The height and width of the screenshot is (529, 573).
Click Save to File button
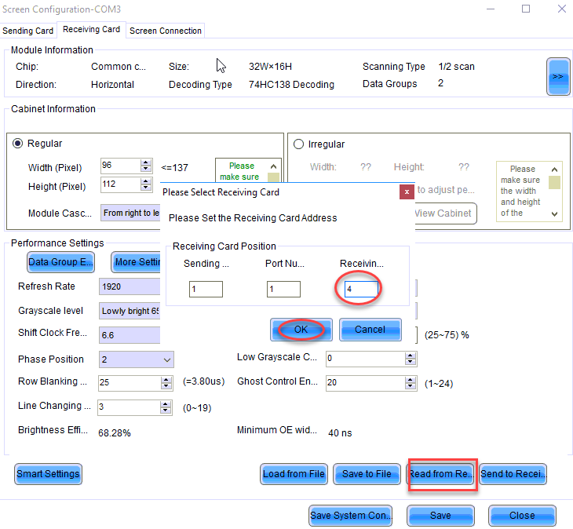pyautogui.click(x=367, y=474)
